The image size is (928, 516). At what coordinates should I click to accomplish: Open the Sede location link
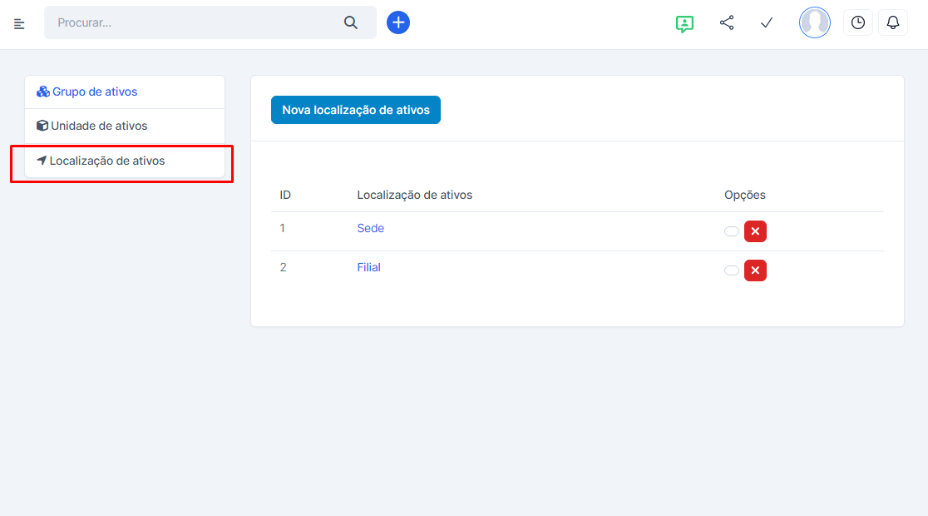pyautogui.click(x=370, y=228)
